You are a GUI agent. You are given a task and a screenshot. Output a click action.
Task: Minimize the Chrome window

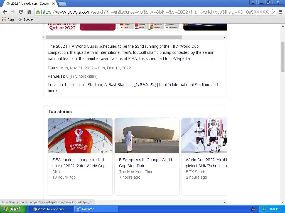coord(261,2)
